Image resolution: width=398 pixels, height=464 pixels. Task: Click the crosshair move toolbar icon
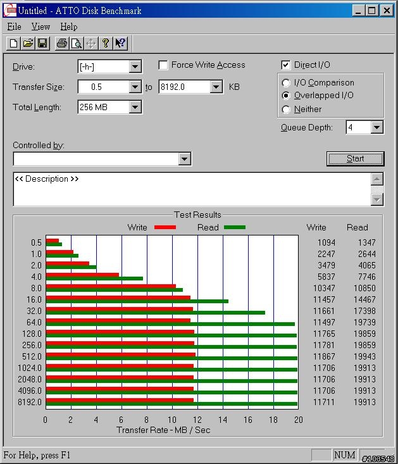click(x=91, y=44)
